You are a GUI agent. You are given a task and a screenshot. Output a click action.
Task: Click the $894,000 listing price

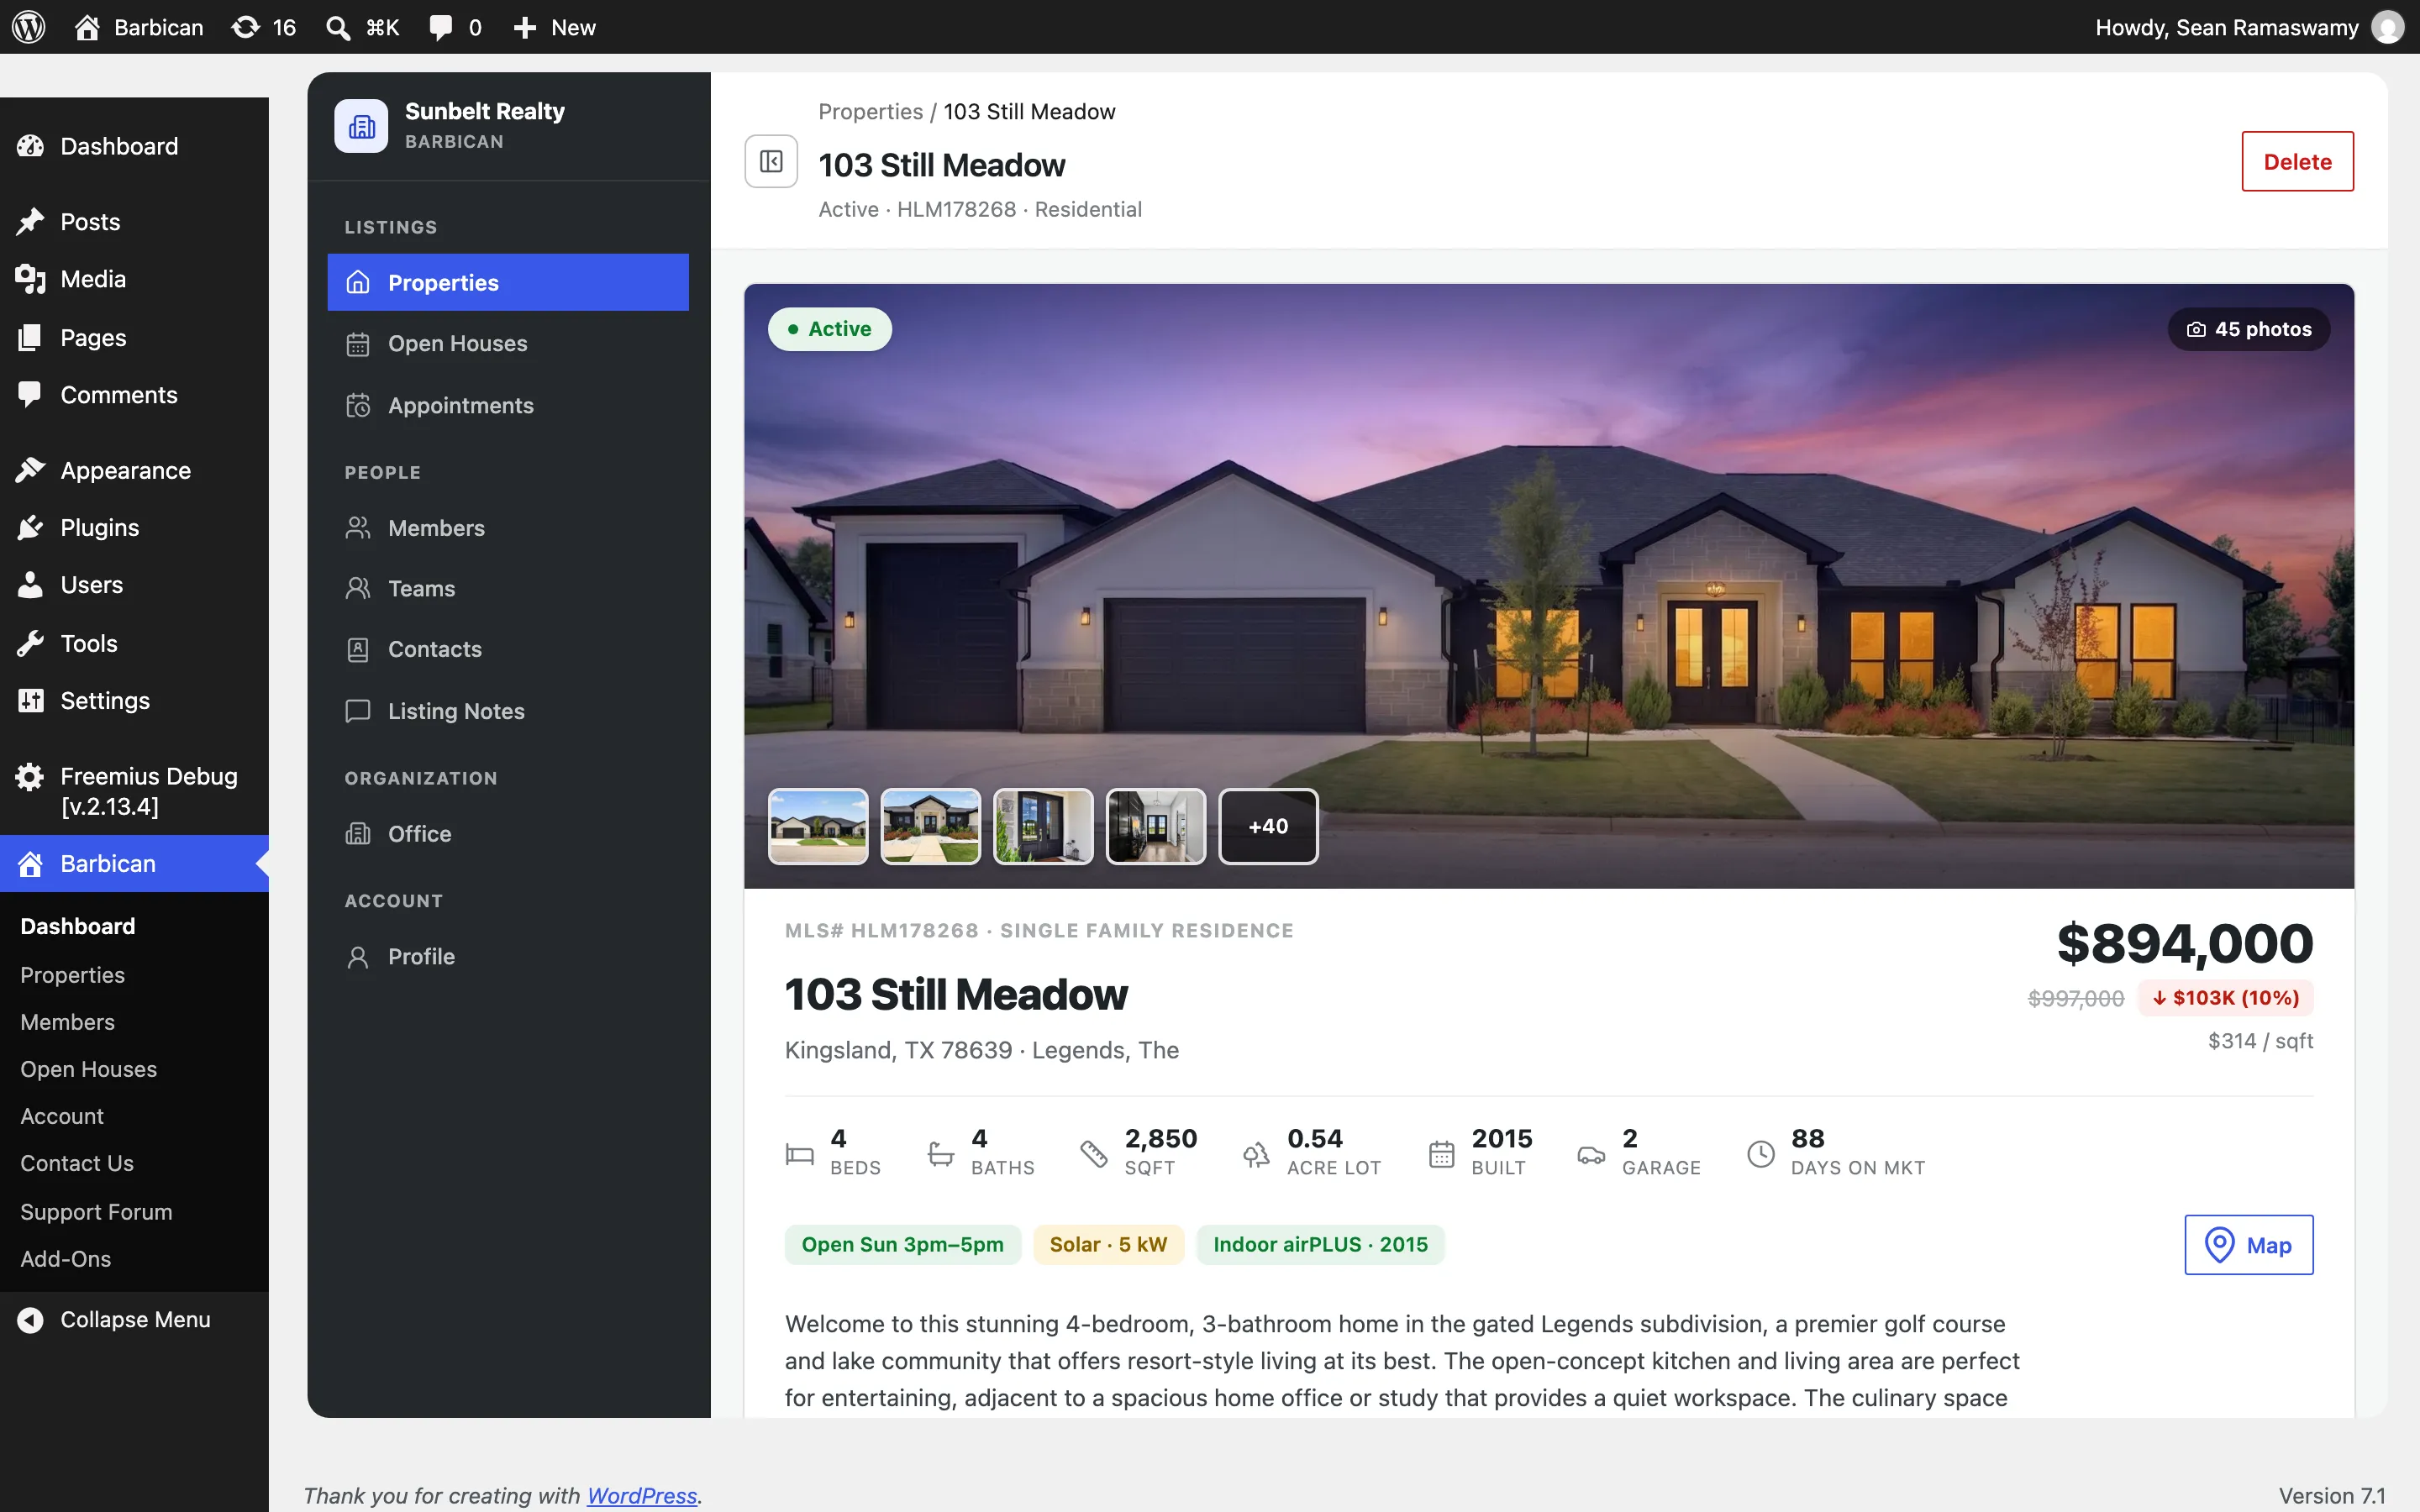coord(2185,943)
